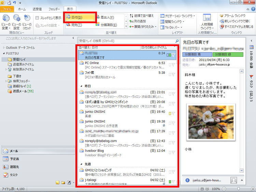256x192 pixels.
Task: Open the ファイル tab
Action: click(7, 9)
